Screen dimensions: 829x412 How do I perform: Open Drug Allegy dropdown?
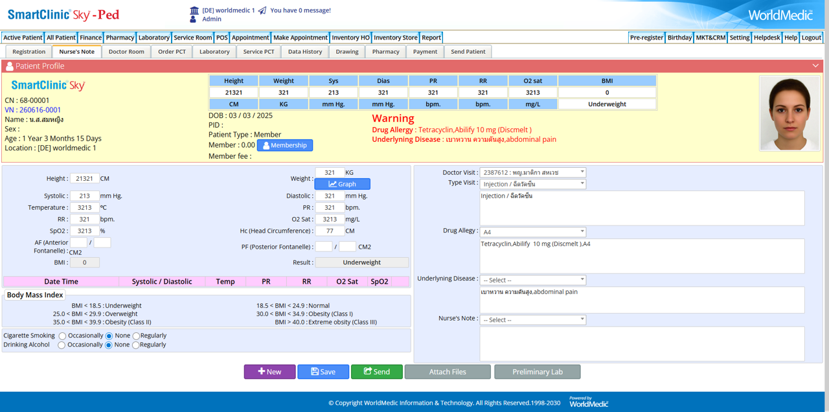pyautogui.click(x=533, y=232)
